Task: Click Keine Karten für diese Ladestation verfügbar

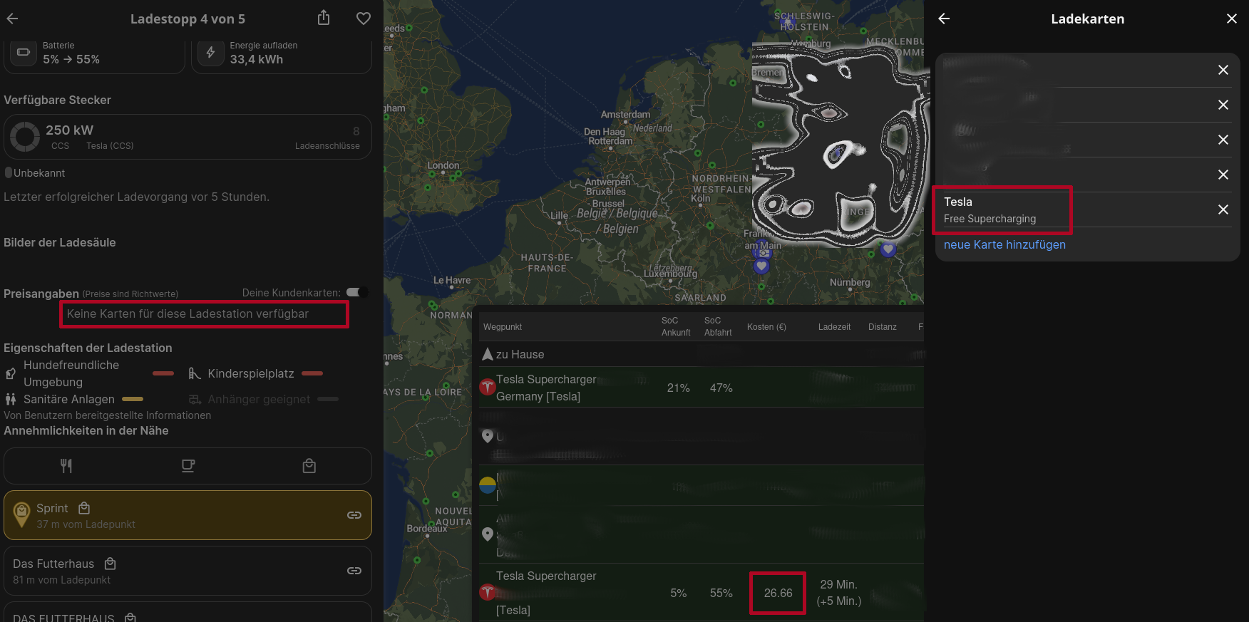Action: (x=187, y=313)
